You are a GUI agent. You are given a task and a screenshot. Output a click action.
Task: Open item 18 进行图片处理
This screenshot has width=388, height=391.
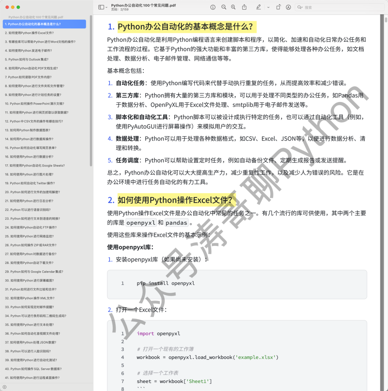[45, 174]
